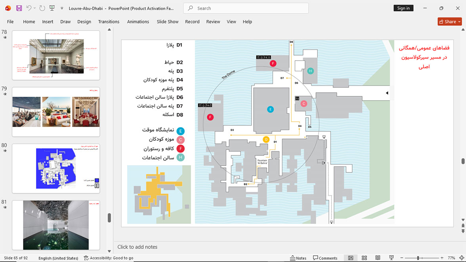This screenshot has height=262, width=466.
Task: Click the slide editor scroll down arrow
Action: coord(463,220)
